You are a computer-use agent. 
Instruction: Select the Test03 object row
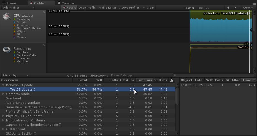[218, 85]
